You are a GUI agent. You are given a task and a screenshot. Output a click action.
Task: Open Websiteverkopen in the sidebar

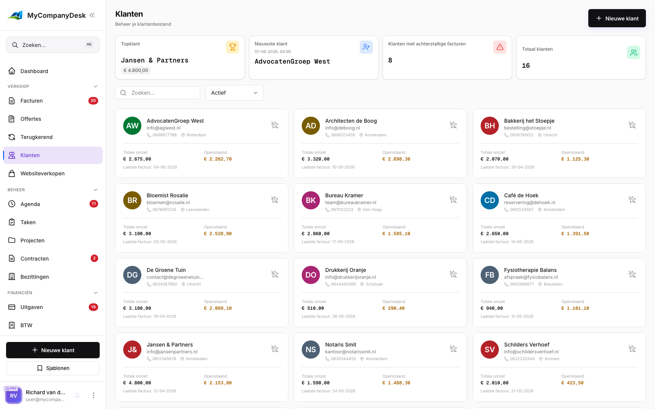pyautogui.click(x=53, y=173)
